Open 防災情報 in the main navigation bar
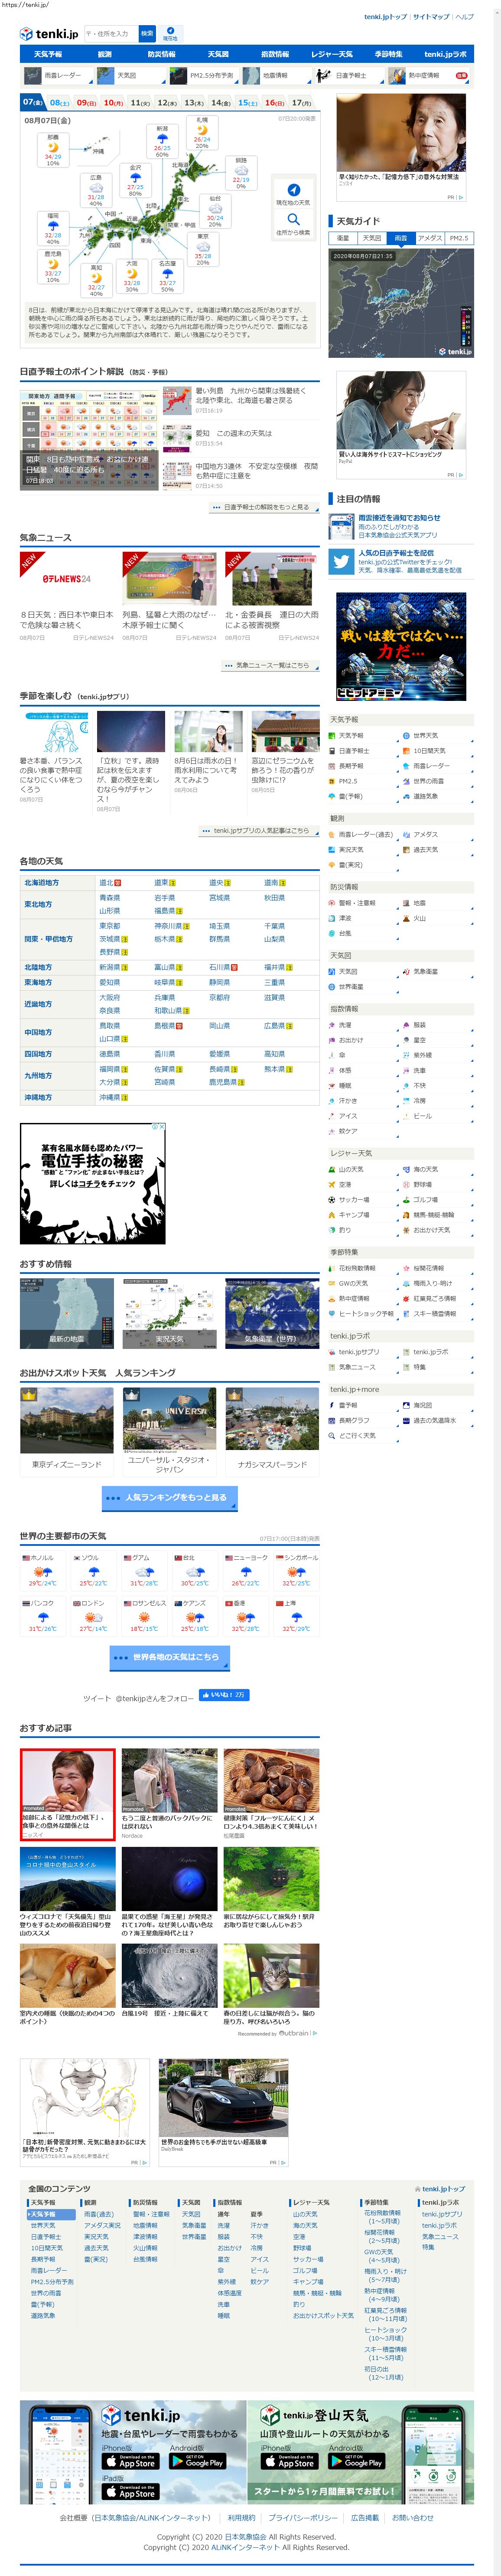Viewport: 501px width, 2576px height. click(x=161, y=54)
